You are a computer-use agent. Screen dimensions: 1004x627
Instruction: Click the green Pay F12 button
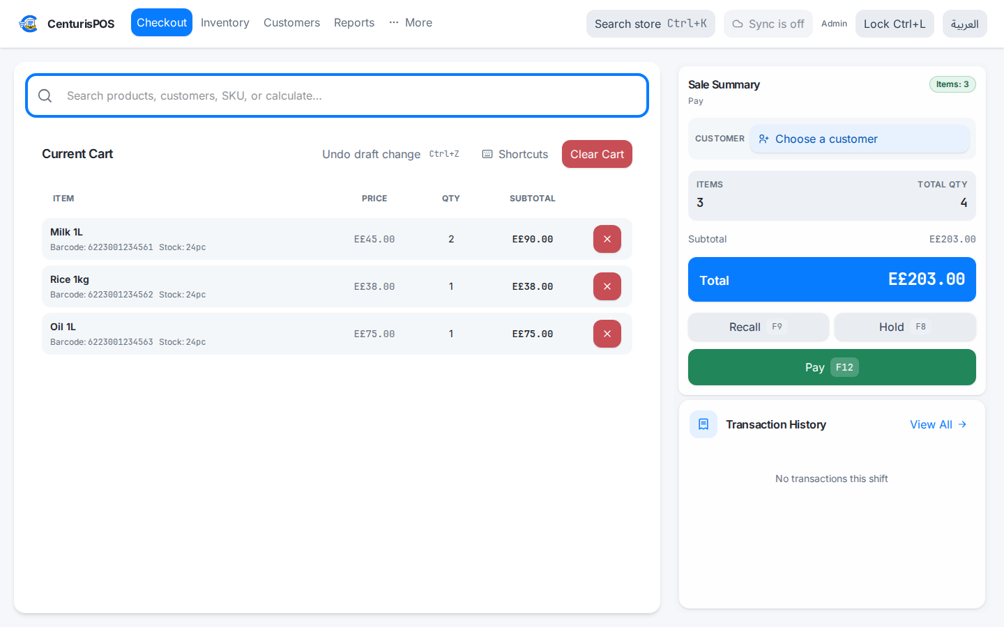[832, 367]
